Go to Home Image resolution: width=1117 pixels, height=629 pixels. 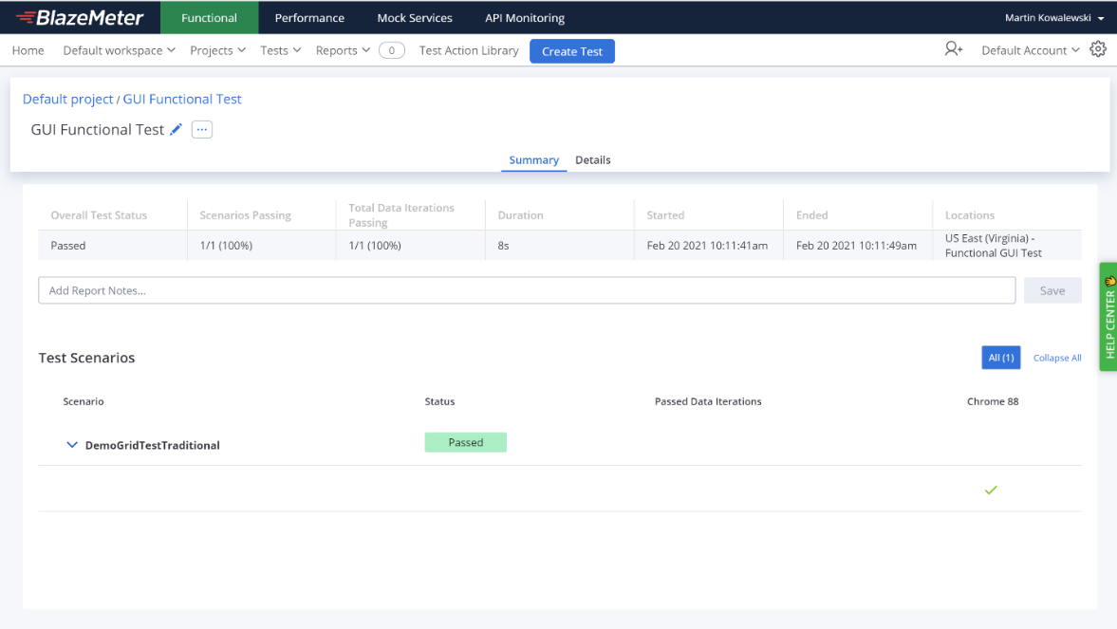click(x=28, y=50)
